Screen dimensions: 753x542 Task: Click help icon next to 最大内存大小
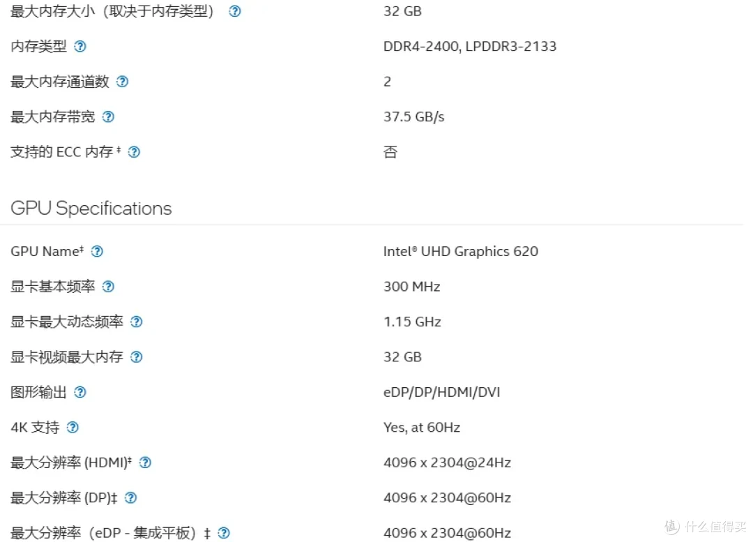click(235, 11)
